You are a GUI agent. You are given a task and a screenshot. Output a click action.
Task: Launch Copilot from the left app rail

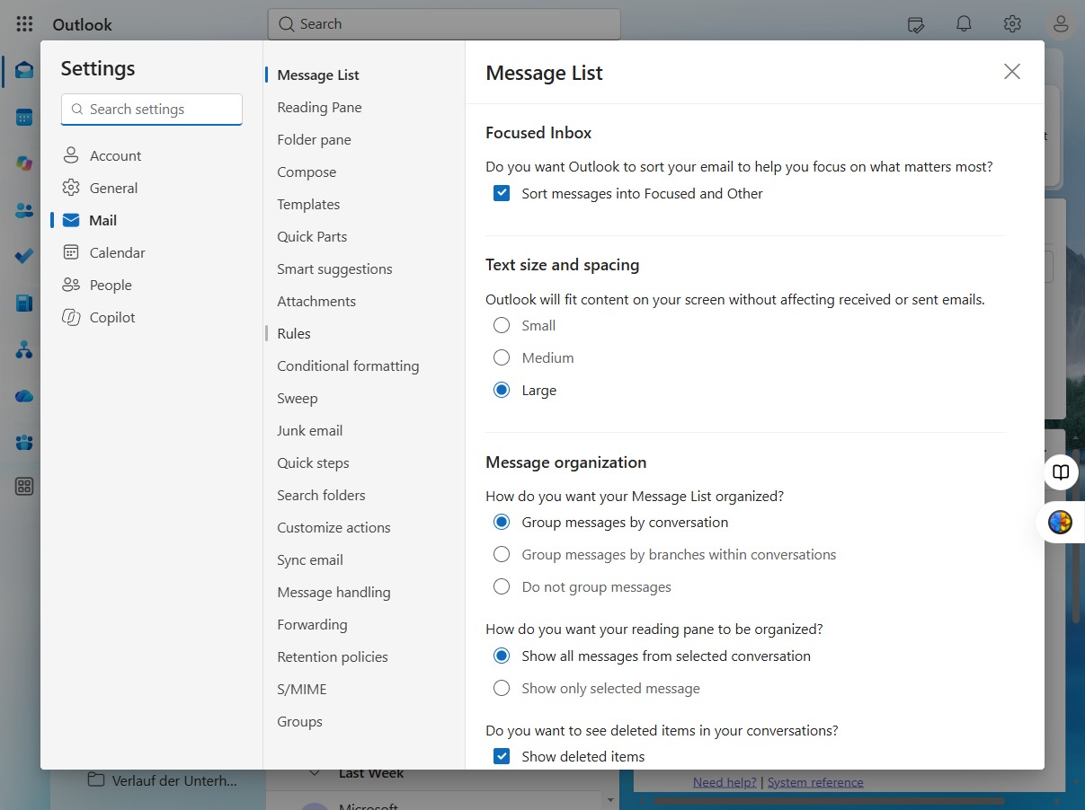tap(24, 163)
